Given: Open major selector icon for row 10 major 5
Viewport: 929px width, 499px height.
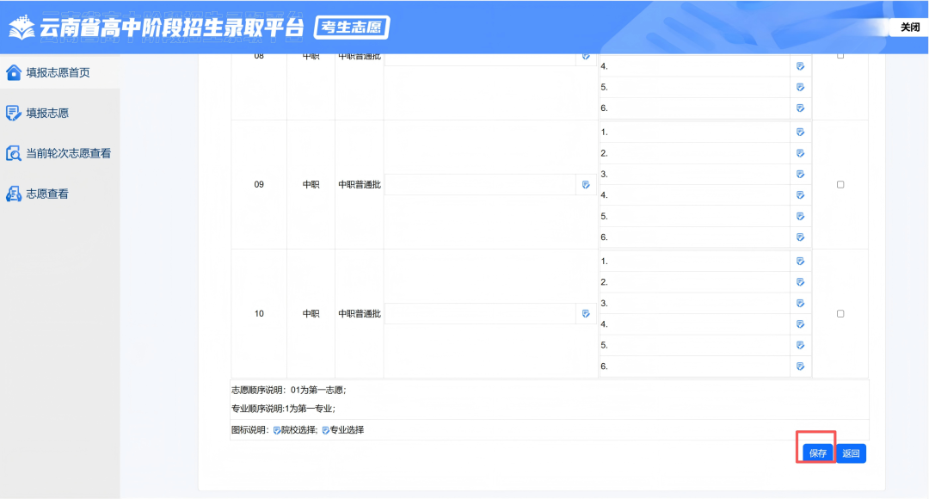Looking at the screenshot, I should click(x=801, y=345).
